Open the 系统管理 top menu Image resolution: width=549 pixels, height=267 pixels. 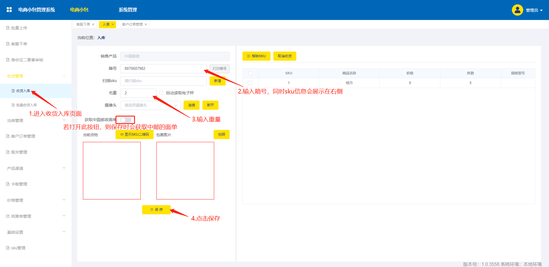(128, 10)
